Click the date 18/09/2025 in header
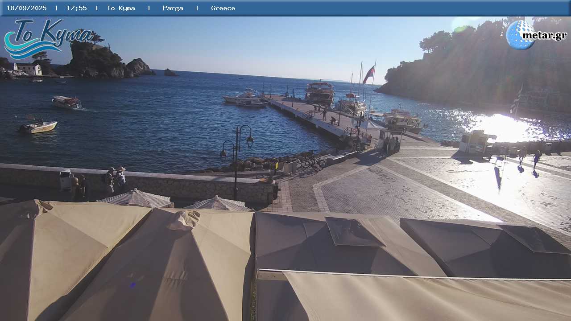Image resolution: width=571 pixels, height=321 pixels. tap(26, 8)
